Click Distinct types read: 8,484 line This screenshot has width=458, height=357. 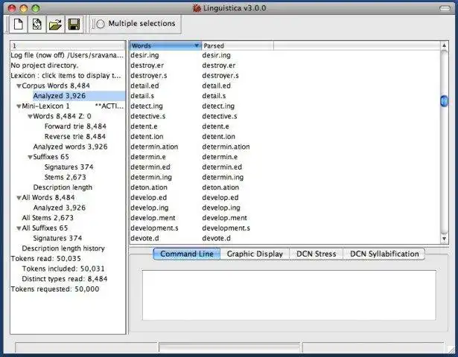coord(65,279)
